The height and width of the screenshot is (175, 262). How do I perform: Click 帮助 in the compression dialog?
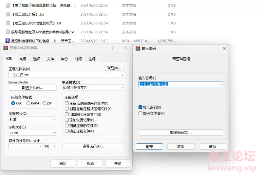pyautogui.click(x=118, y=163)
